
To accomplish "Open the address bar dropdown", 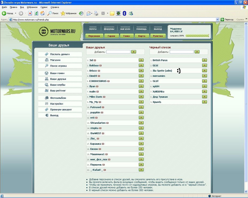I will click(218, 19).
